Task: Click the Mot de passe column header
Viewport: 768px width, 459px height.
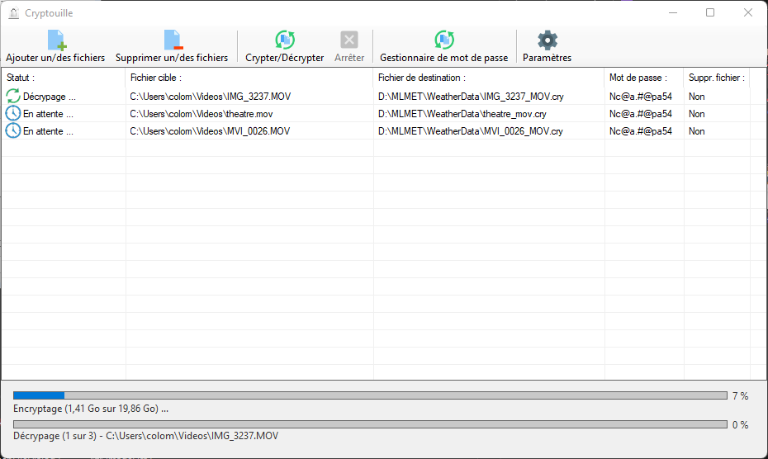Action: coord(643,78)
